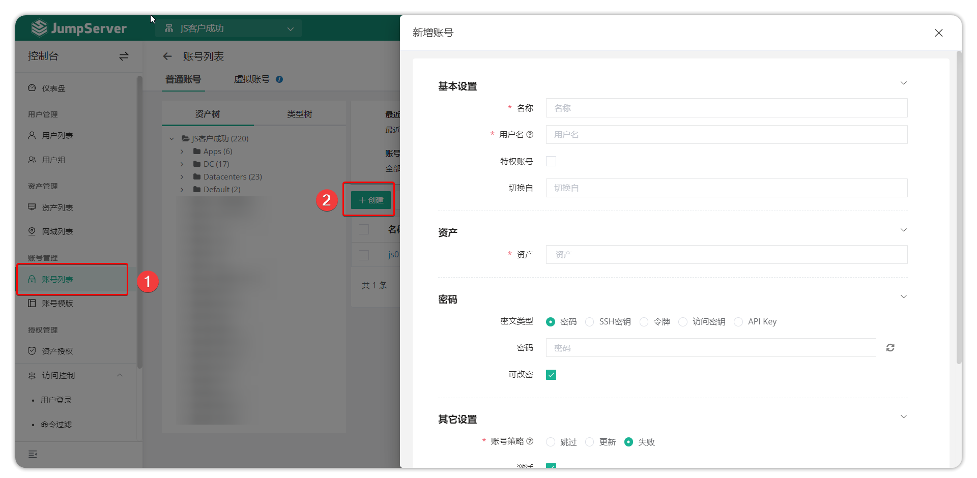The height and width of the screenshot is (478, 977).
Task: Click the info icon next to 虚拟账号
Action: tap(279, 79)
